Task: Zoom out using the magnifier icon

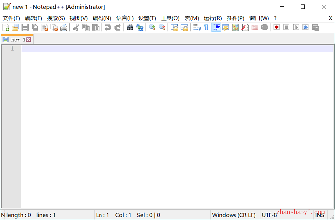Action: [162, 28]
